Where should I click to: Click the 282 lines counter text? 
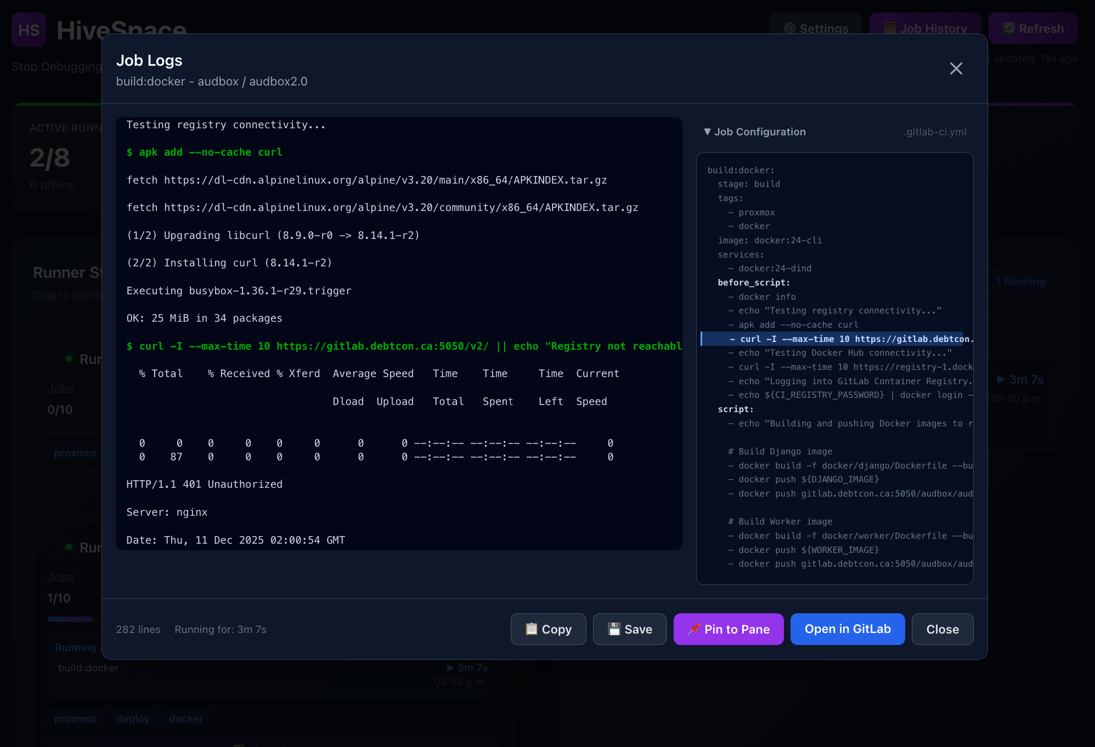pyautogui.click(x=138, y=629)
